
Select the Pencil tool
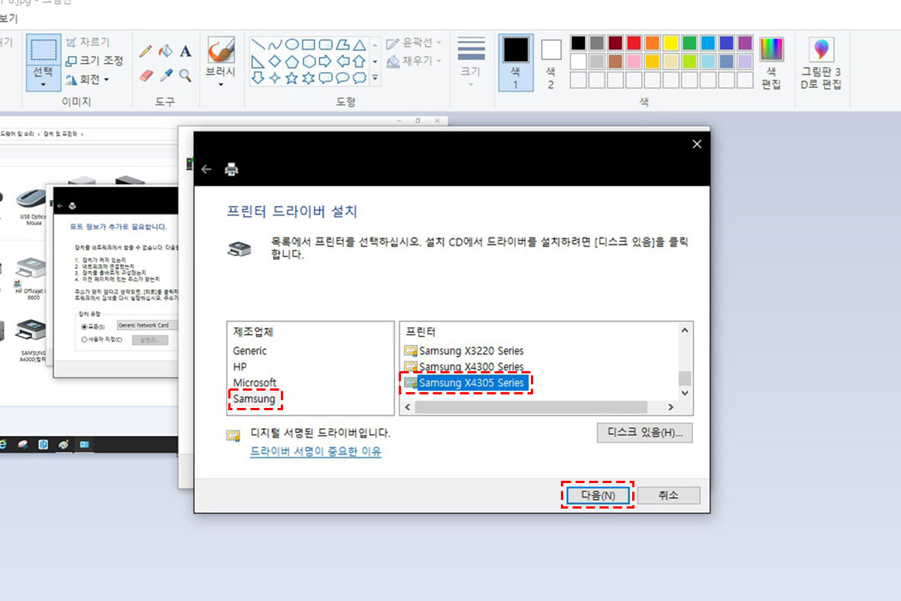pyautogui.click(x=146, y=51)
